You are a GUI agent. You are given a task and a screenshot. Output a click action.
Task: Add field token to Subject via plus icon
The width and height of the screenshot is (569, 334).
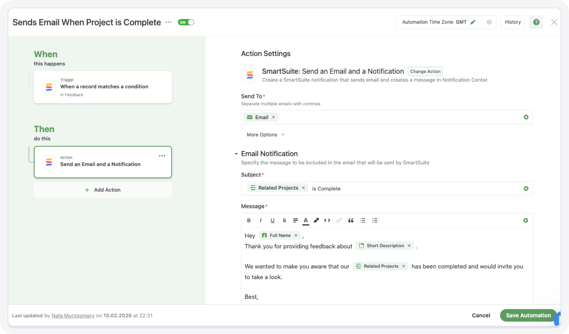(x=526, y=189)
